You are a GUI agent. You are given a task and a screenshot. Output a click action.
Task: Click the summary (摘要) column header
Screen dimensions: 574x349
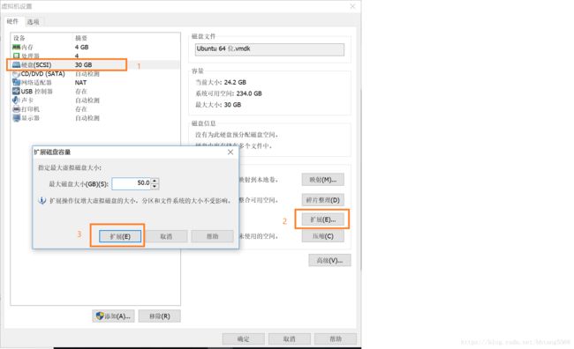coord(81,38)
